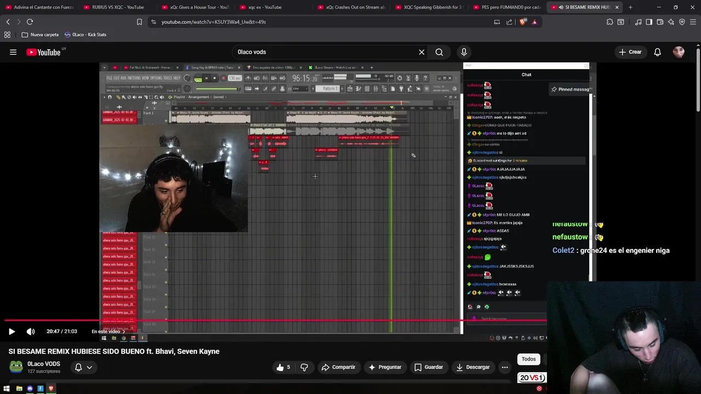Click the Pinned message in chat

coord(571,89)
